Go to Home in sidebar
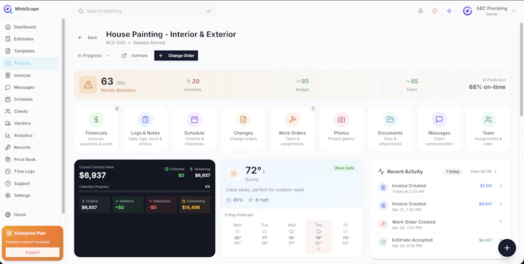This screenshot has height=264, width=524. [30, 215]
